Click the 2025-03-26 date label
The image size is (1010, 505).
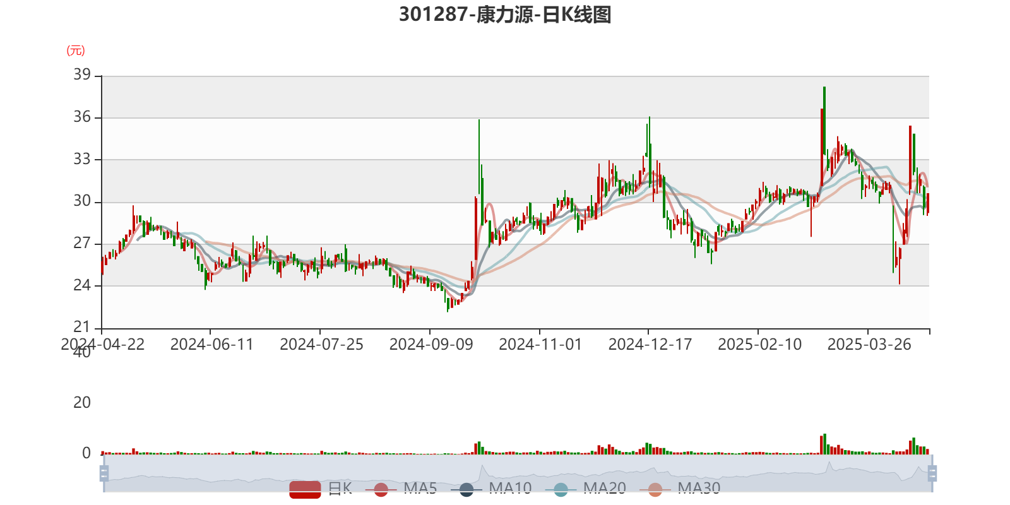click(869, 345)
